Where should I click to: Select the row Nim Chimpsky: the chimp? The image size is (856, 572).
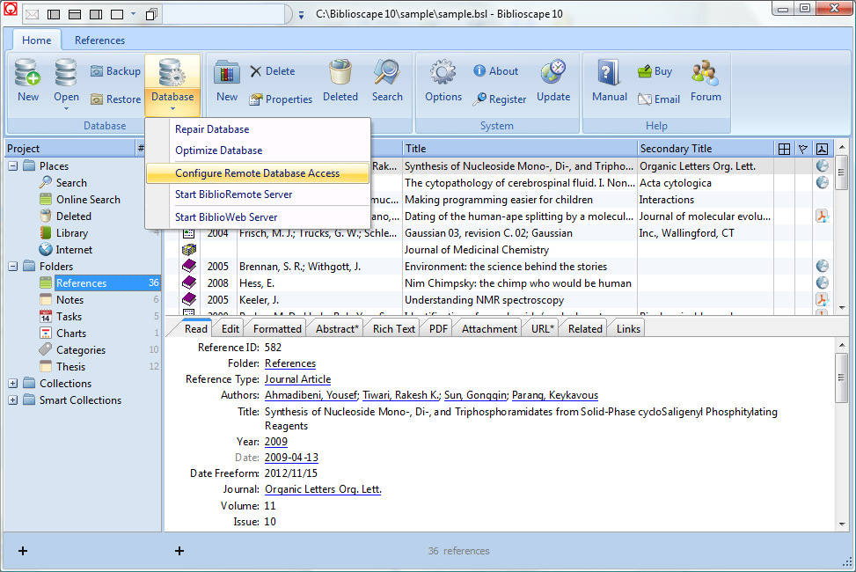click(x=497, y=283)
